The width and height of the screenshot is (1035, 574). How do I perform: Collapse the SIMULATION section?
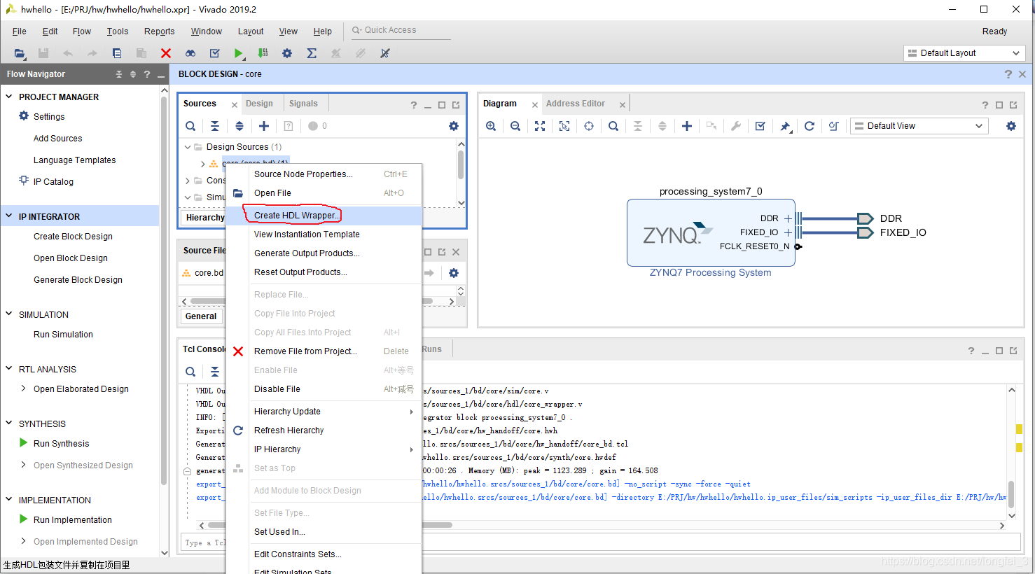click(x=9, y=314)
